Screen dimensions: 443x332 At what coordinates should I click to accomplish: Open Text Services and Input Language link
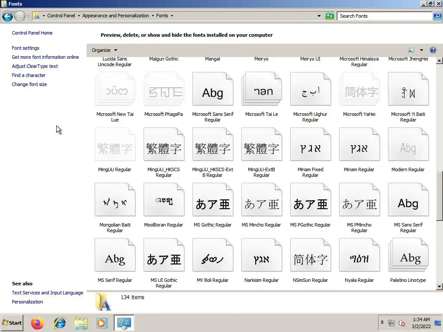pos(48,293)
